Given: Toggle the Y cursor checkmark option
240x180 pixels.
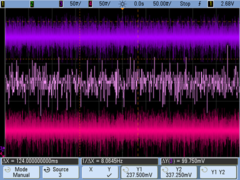Looking at the screenshot, I should click(109, 172).
